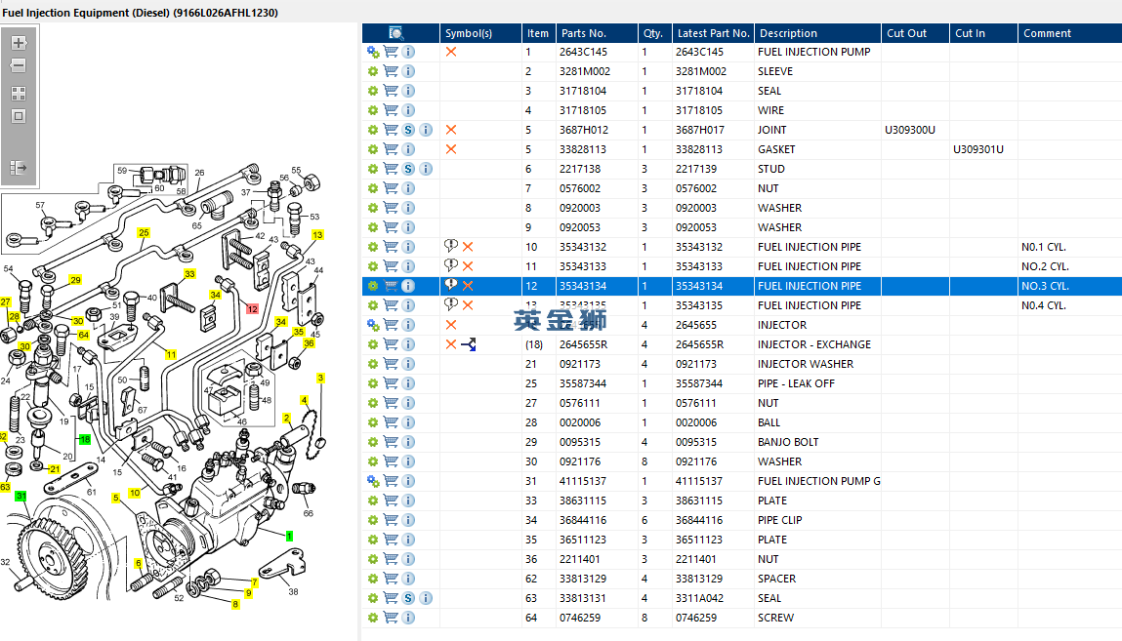Screen dimensions: 1122x641
Task: Add INJECTOR WASHER to cart
Action: tap(391, 364)
